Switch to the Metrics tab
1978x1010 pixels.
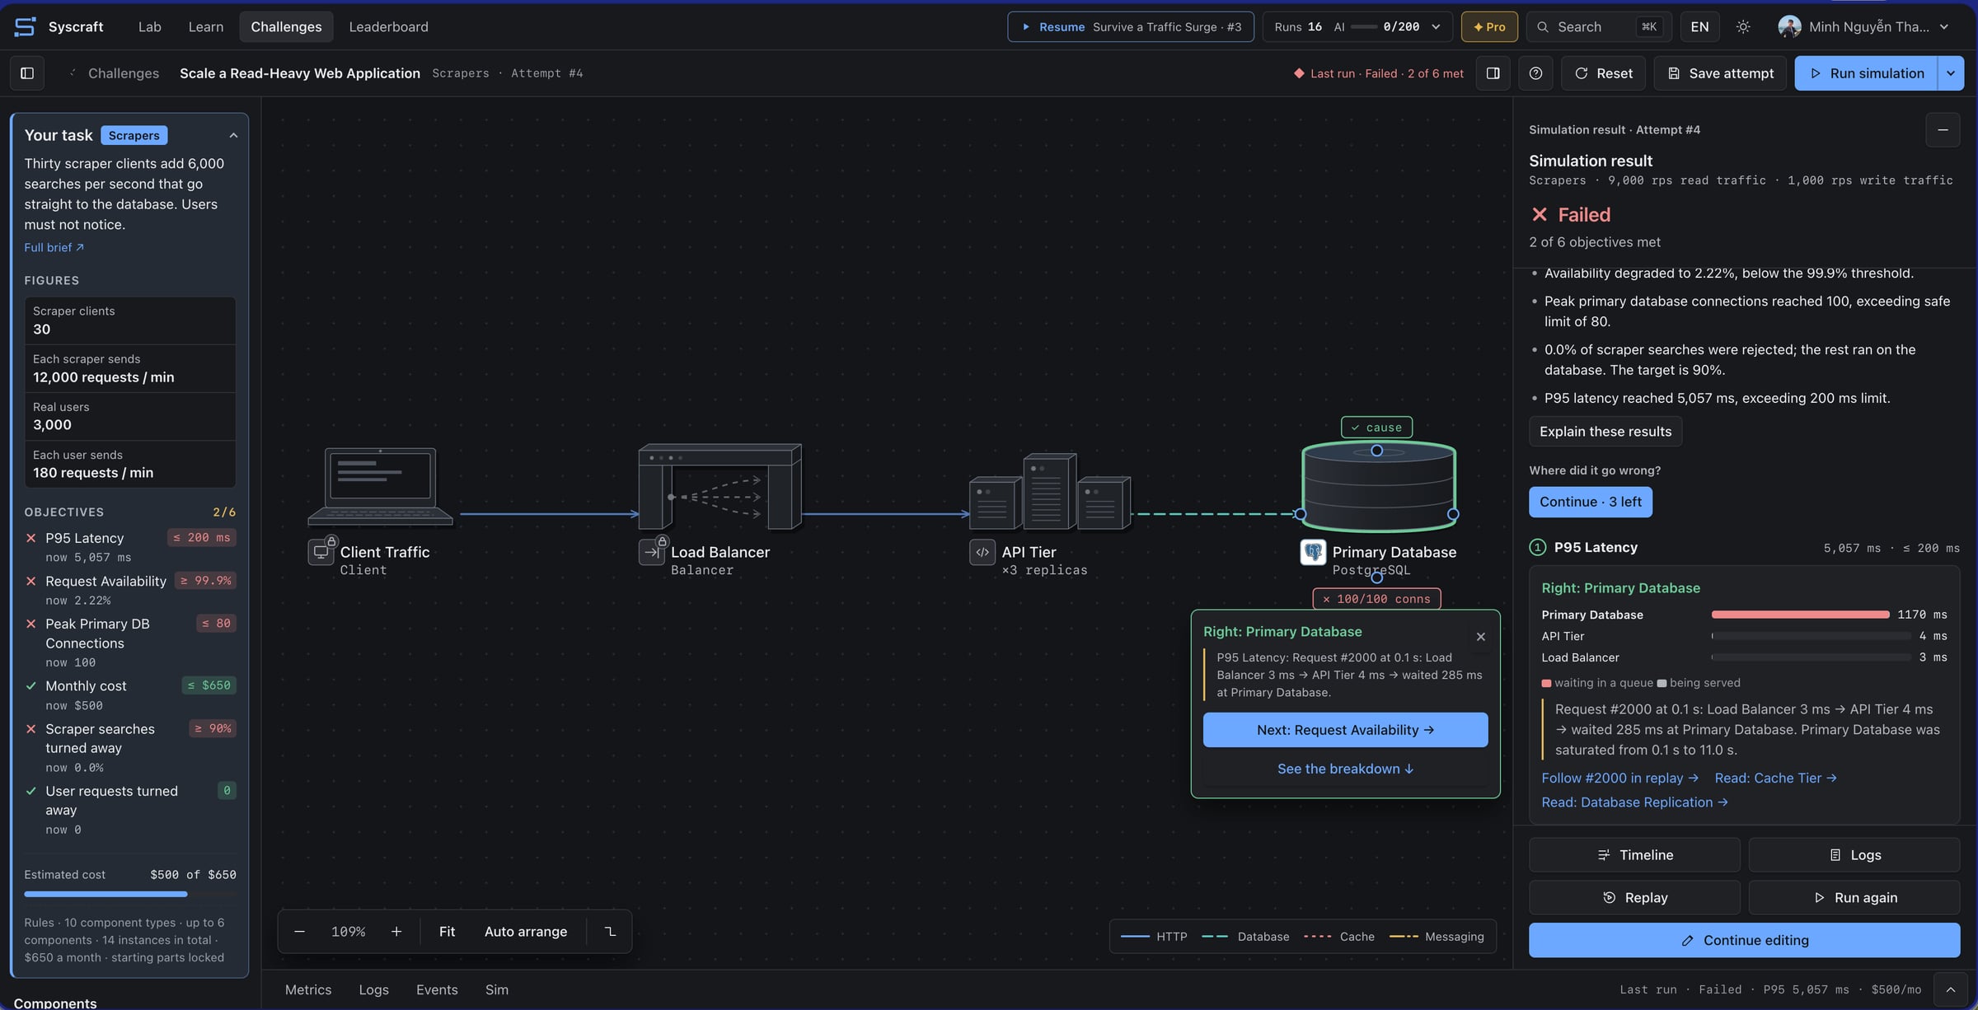point(308,989)
